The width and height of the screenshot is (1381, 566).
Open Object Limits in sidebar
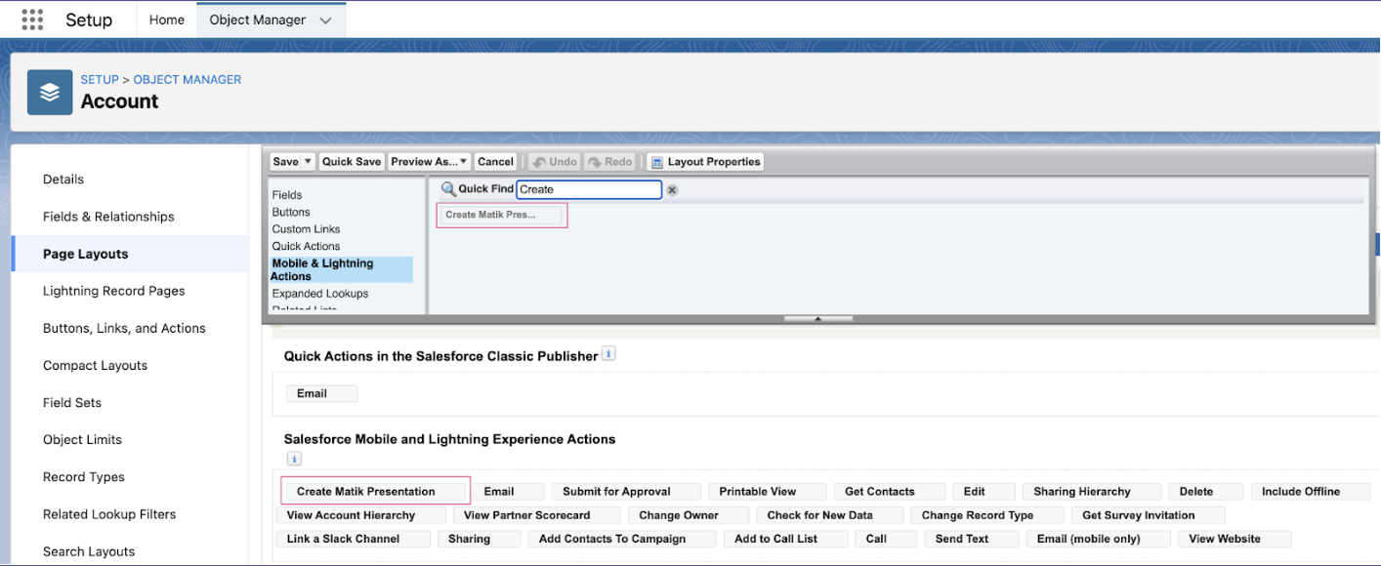82,439
